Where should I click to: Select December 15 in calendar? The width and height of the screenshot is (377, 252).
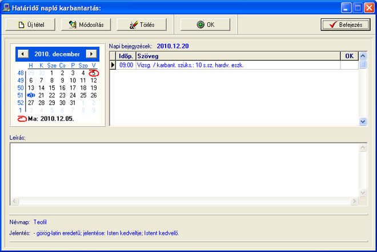[x=51, y=88]
